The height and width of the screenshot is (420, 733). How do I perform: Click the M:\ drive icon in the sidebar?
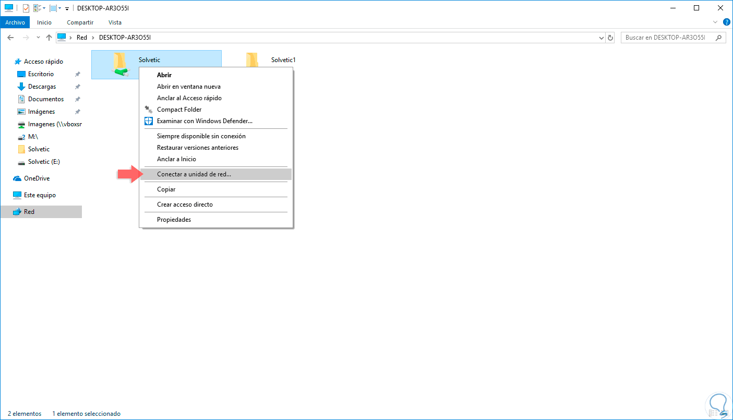point(21,137)
